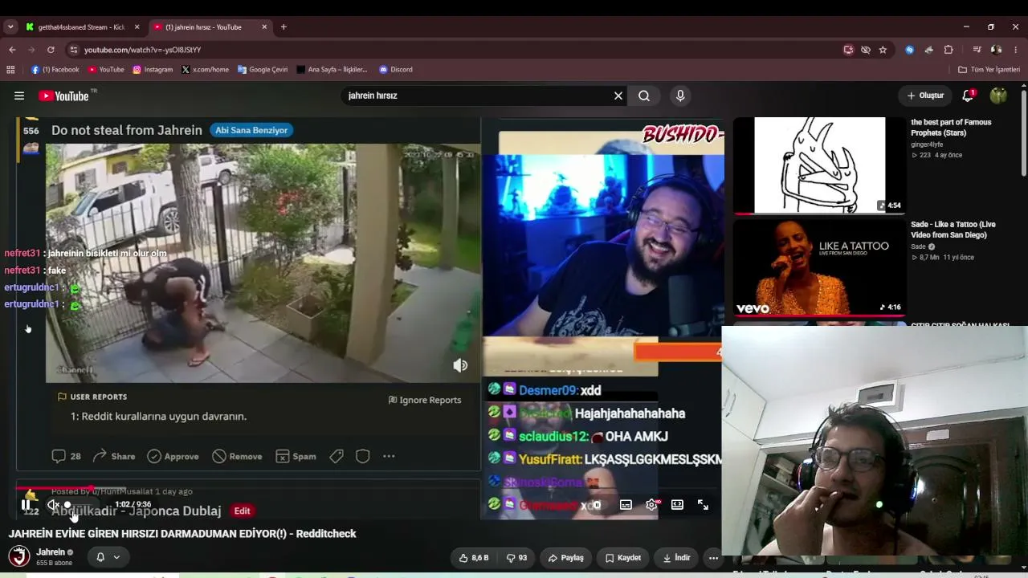Switch the player to theater mode
Viewport: 1028px width, 578px height.
pos(677,505)
